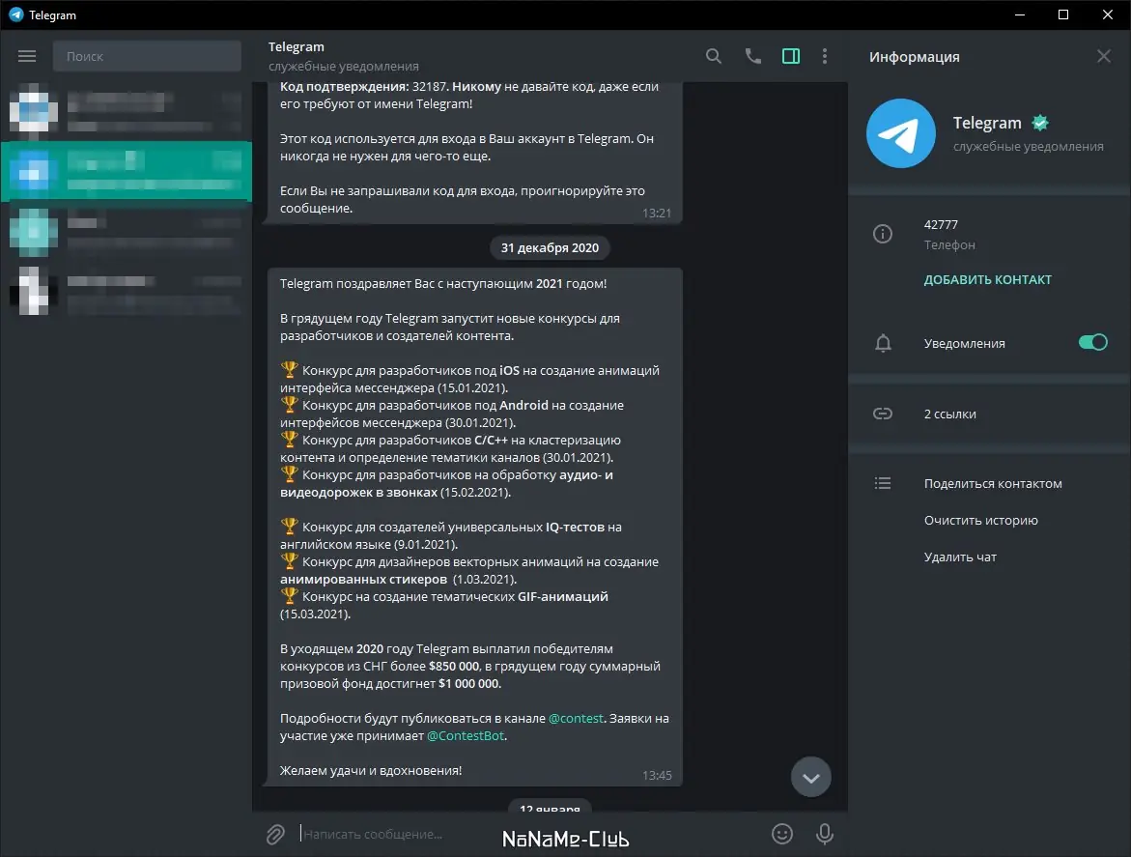The width and height of the screenshot is (1131, 857).
Task: Click the 31 декабря 2020 date badge
Action: click(550, 248)
